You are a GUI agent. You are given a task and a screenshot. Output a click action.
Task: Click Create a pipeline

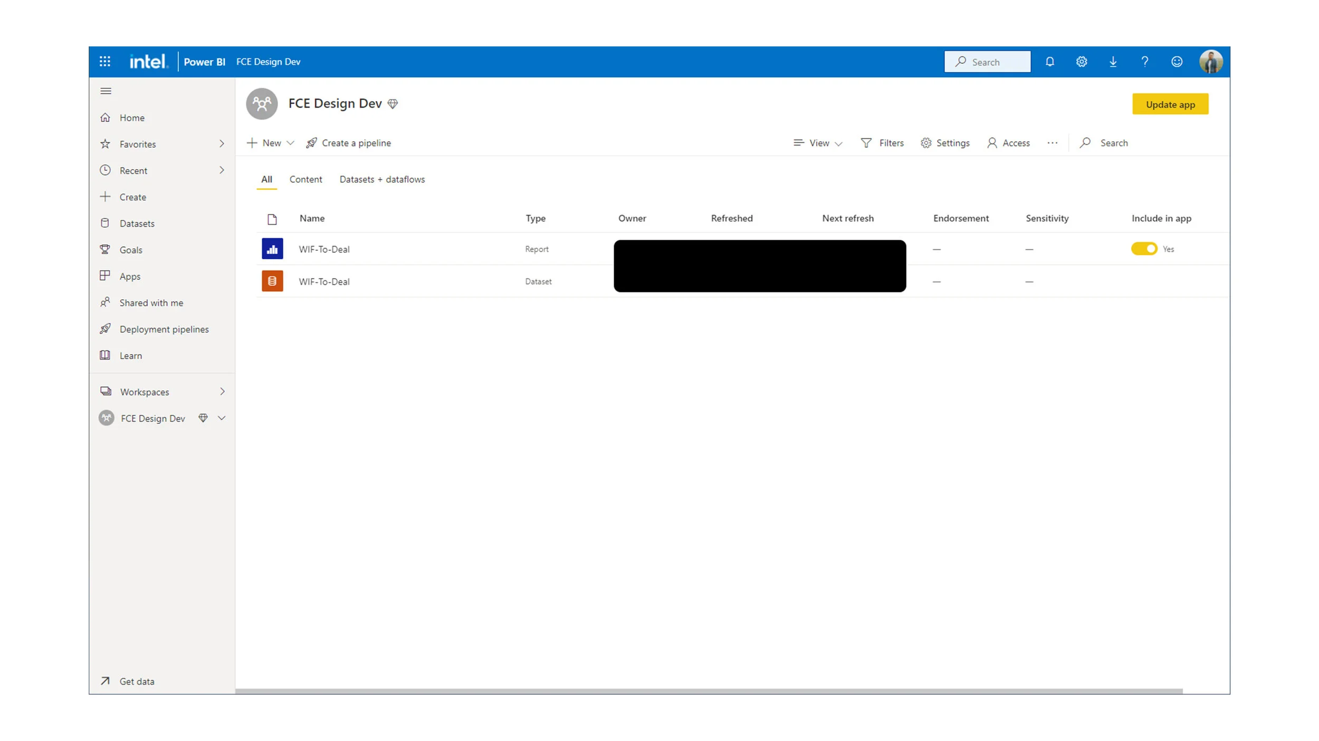point(349,143)
